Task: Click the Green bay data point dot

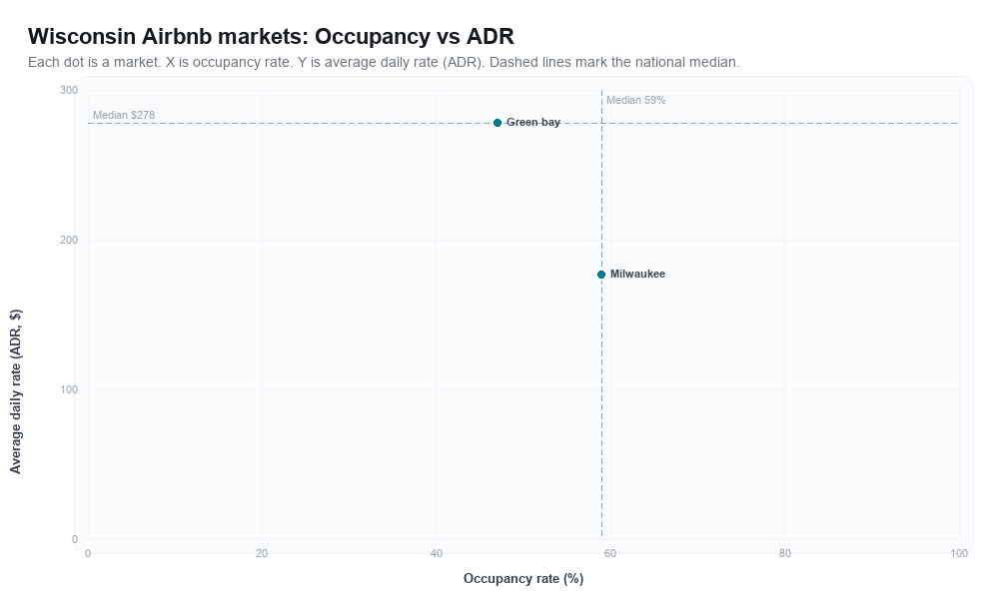Action: click(x=498, y=123)
